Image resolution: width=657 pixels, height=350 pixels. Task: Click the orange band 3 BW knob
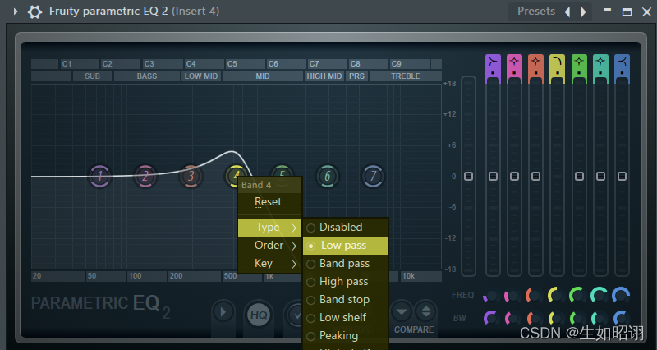[x=535, y=319]
